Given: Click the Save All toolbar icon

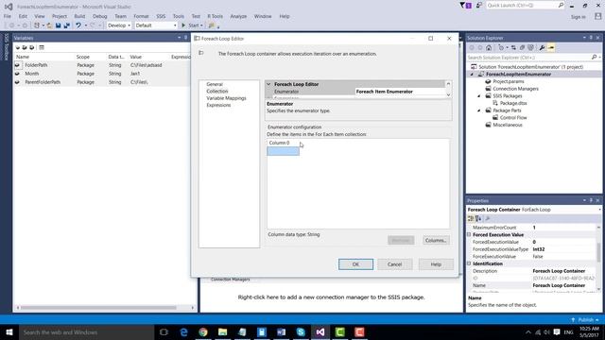Looking at the screenshot, I should click(67, 25).
